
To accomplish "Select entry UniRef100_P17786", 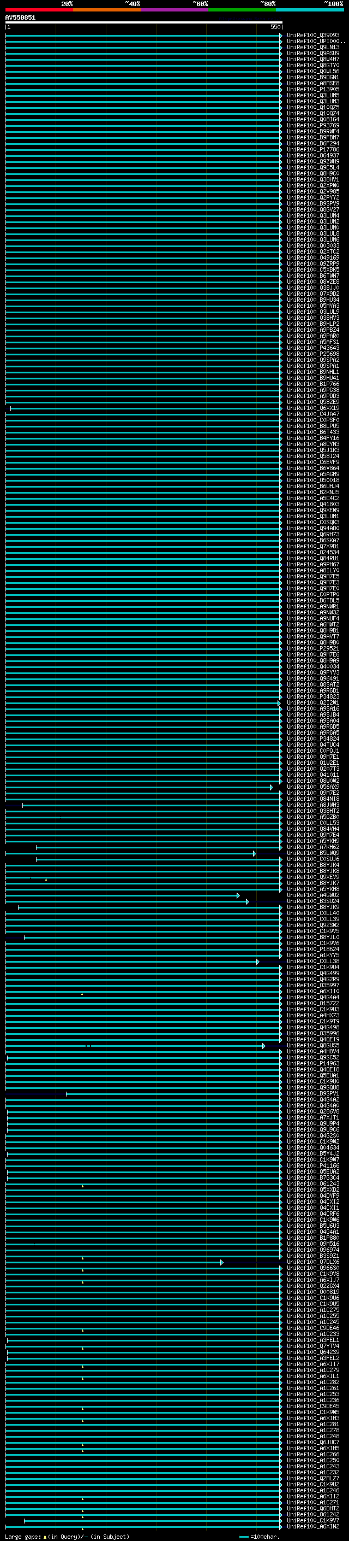I will coord(313,150).
